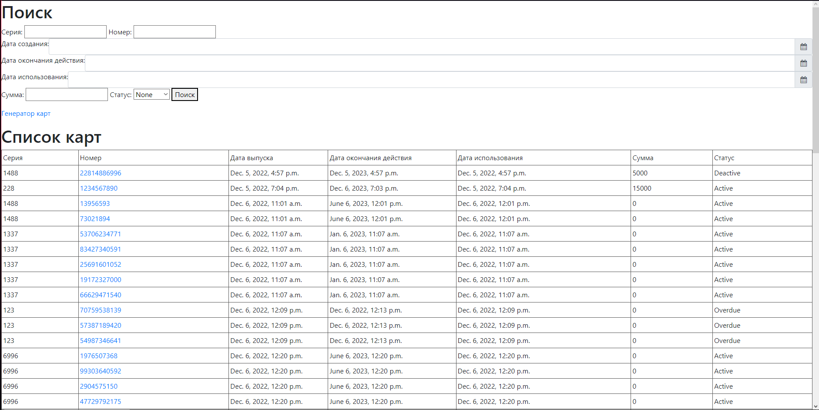Open card number 99303640592
Screen dimensions: 819x410
(101, 371)
